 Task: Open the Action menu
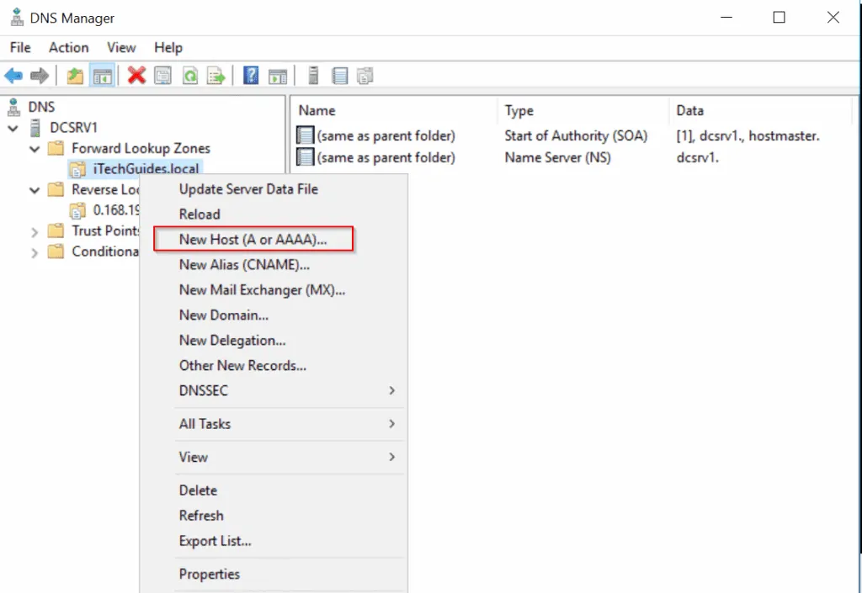[69, 48]
